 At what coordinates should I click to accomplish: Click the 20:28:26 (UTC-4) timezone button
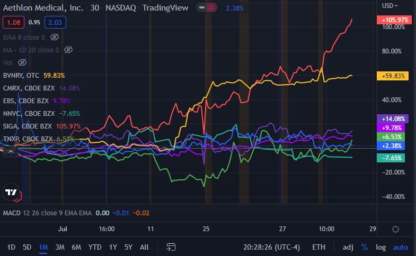271,247
